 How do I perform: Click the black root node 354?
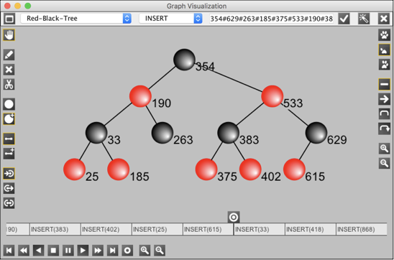coord(185,60)
